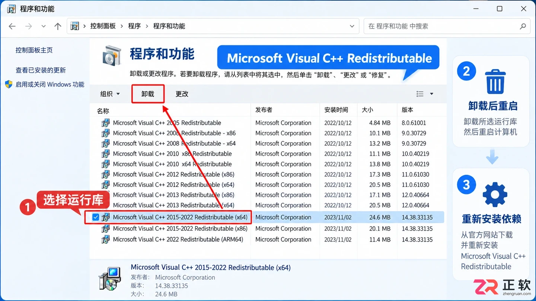The image size is (536, 301).
Task: Open the 组织 dropdown menu
Action: click(x=110, y=94)
